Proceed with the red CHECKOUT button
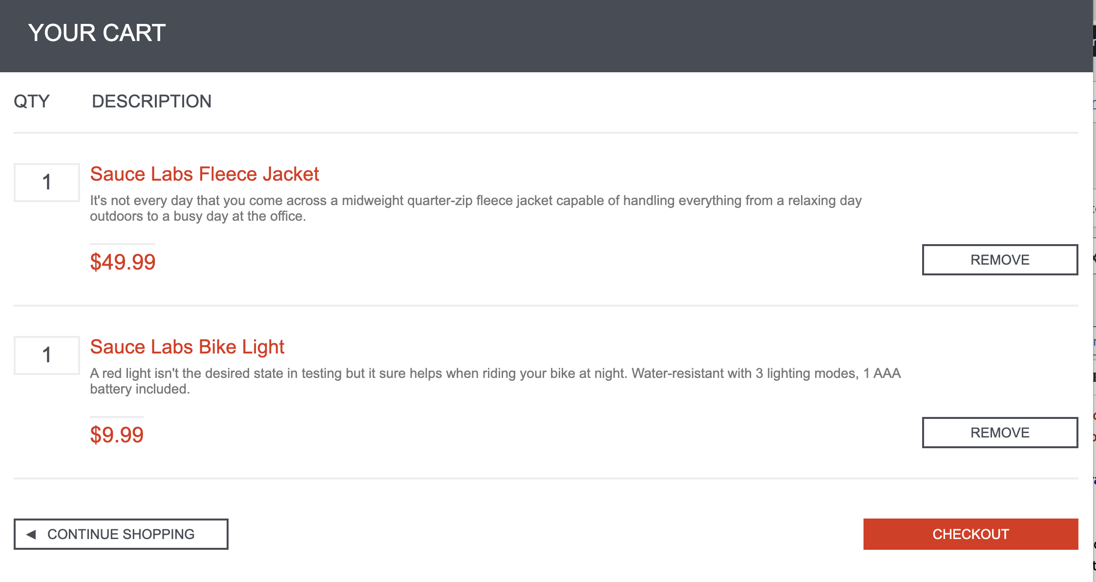The height and width of the screenshot is (582, 1096). (x=970, y=534)
